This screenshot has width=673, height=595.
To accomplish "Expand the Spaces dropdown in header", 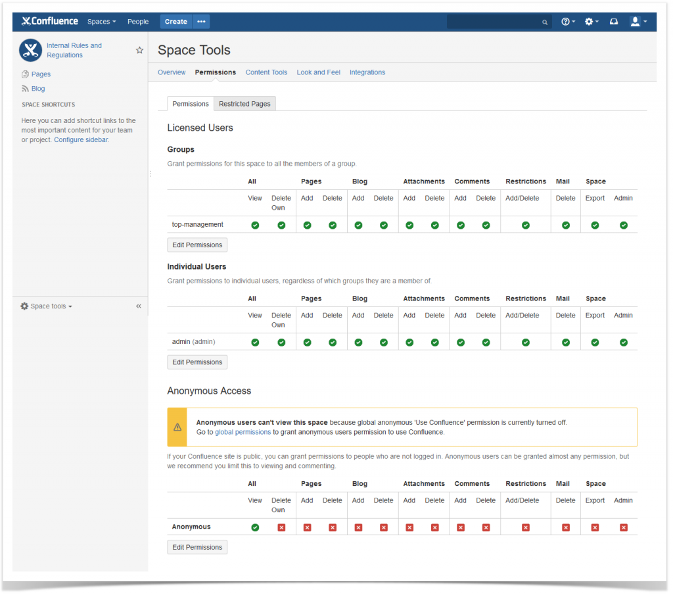I will click(x=102, y=22).
